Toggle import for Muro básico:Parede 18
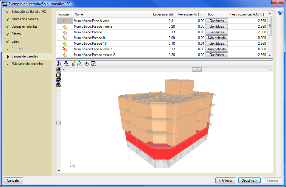 pos(65,43)
